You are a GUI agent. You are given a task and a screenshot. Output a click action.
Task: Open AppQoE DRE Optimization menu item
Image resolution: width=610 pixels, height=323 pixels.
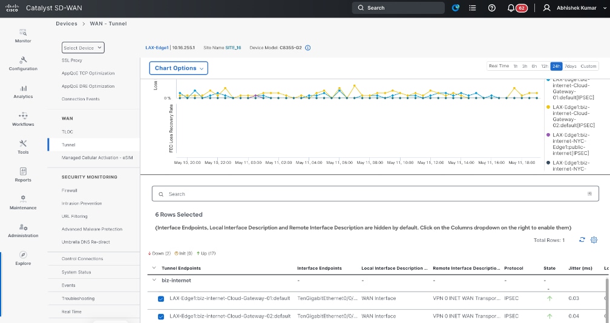pos(88,86)
